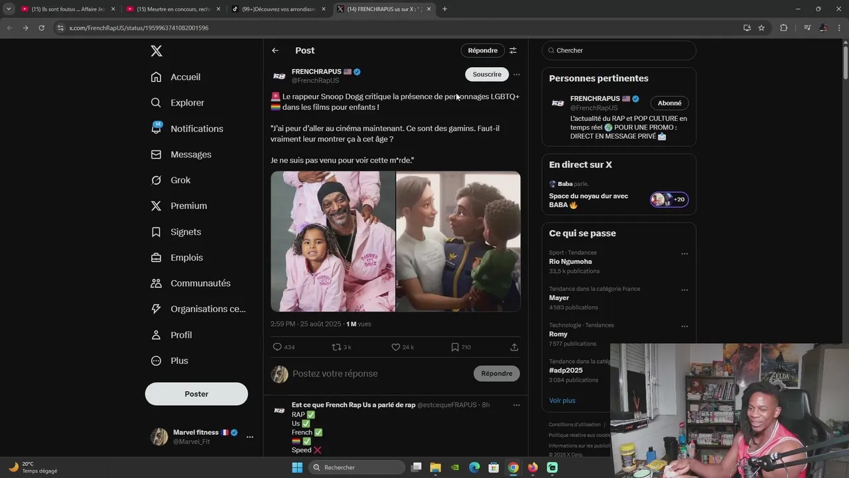The width and height of the screenshot is (849, 478).
Task: Open Microsoft Edge from taskbar
Action: [x=474, y=467]
